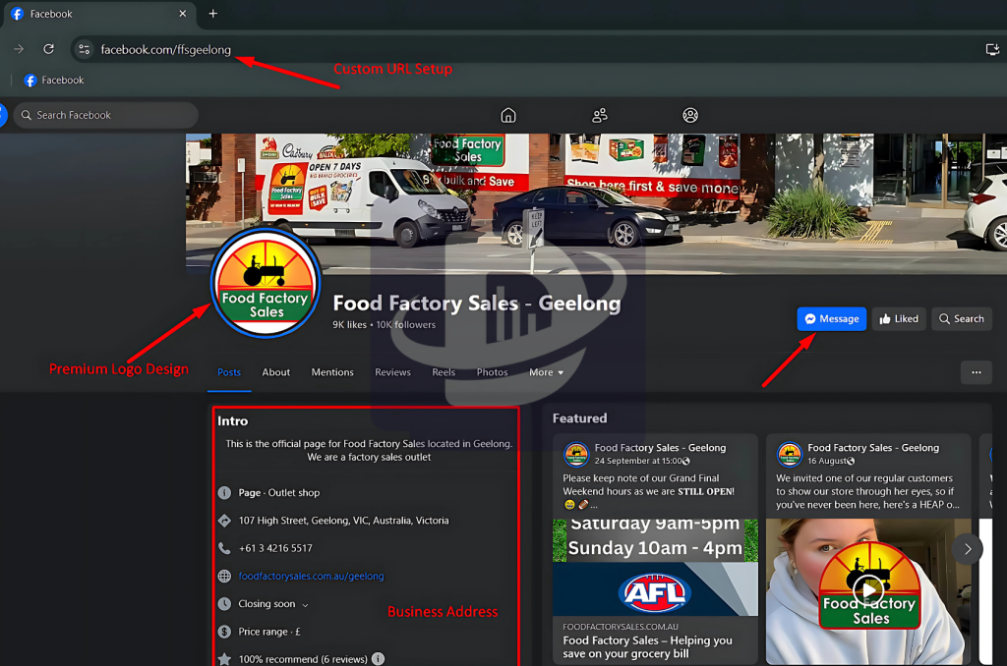Click the Featured heading
1007x666 pixels.
tap(580, 418)
